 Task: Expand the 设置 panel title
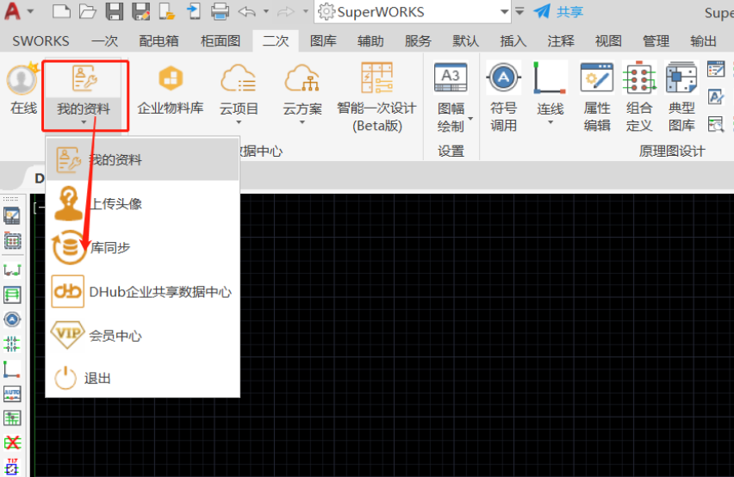(451, 151)
